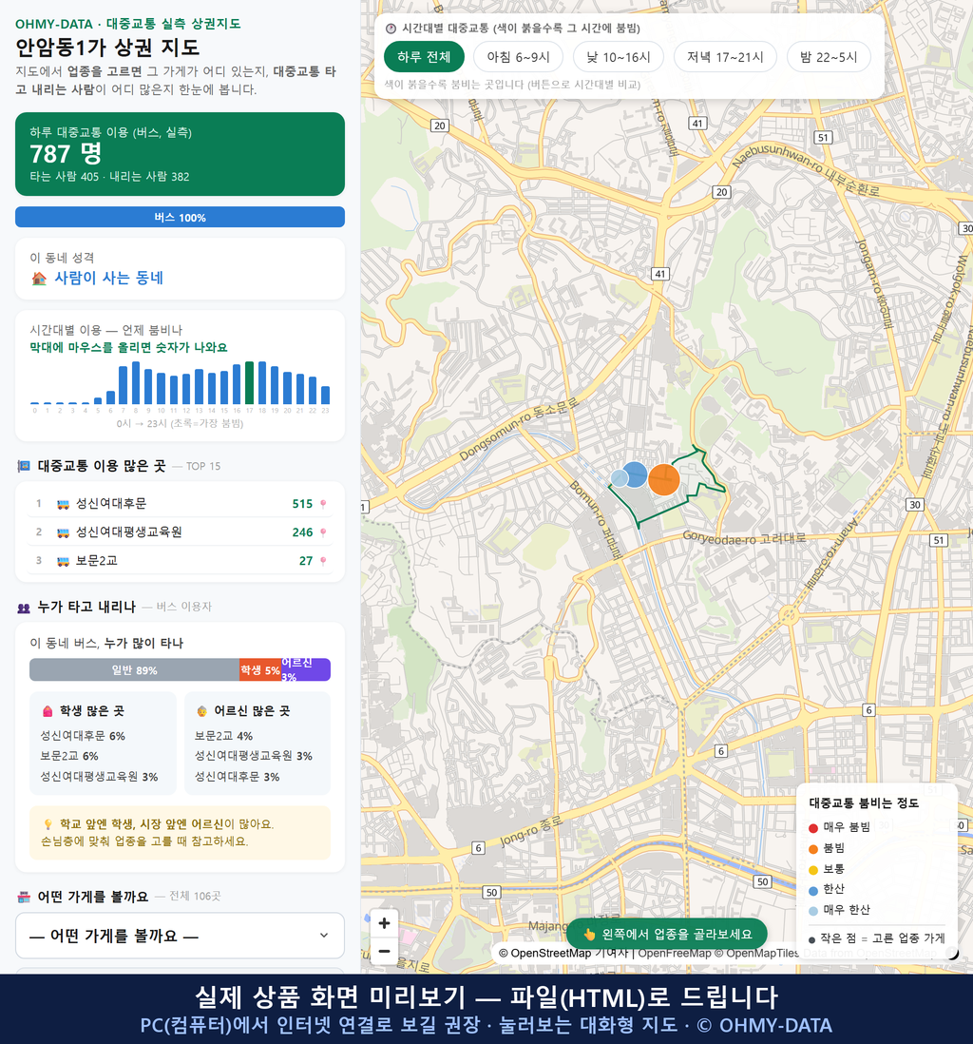Screen dimensions: 973x1044
Task: Click 사람이 사는 동네 neighborhood type text
Action: (x=108, y=278)
